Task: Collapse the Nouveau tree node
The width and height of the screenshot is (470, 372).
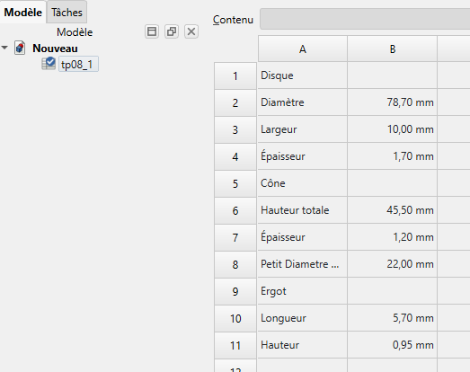Action: click(x=4, y=48)
